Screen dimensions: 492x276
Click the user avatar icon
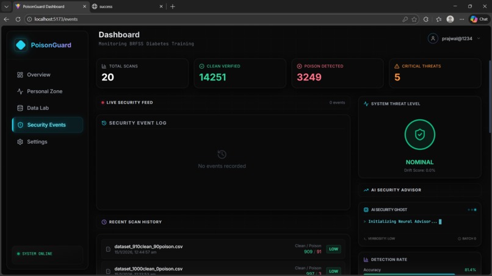tap(433, 38)
